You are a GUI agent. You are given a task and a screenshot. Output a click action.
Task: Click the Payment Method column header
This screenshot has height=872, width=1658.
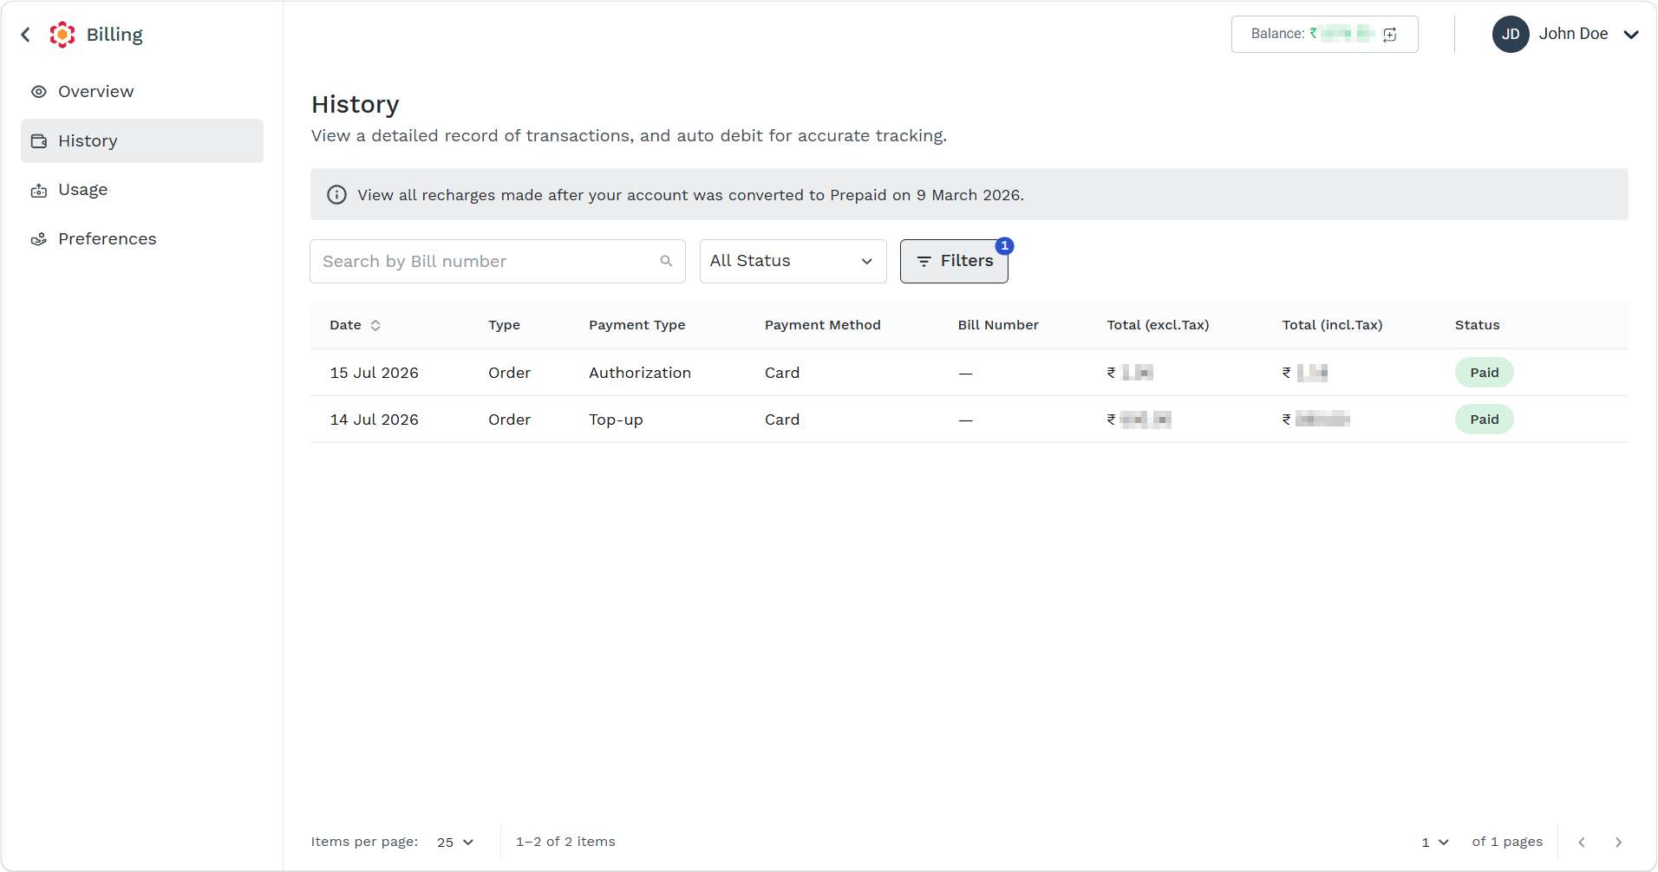click(x=822, y=325)
